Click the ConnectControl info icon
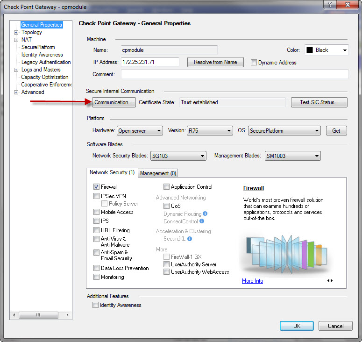 tap(202, 221)
